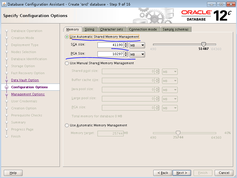Click Deployment Type step label
The width and height of the screenshot is (237, 178).
[x=25, y=45]
